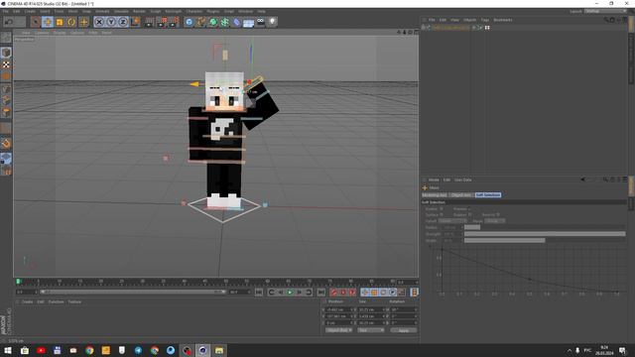Add a Camera object
The height and width of the screenshot is (357, 635).
click(260, 22)
